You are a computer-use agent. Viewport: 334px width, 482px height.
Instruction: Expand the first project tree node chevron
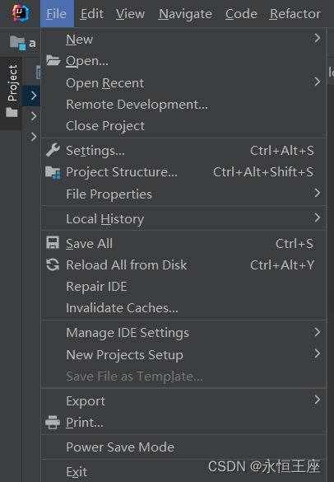click(34, 96)
